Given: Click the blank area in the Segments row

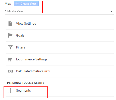Looking at the screenshot, I should 72,91.
